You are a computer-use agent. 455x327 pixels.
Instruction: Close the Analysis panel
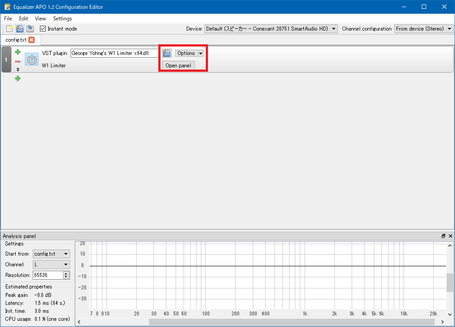pyautogui.click(x=451, y=236)
